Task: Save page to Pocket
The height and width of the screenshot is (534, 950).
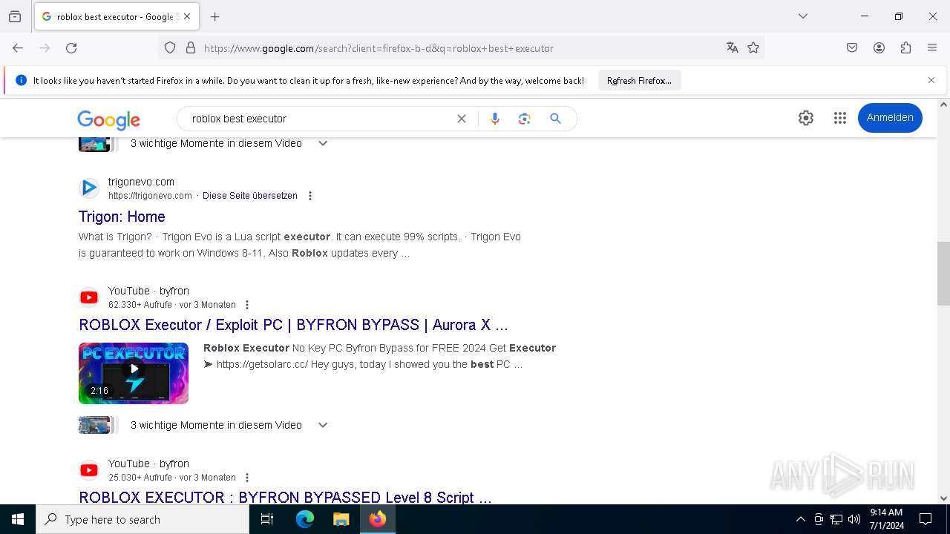Action: tap(852, 47)
